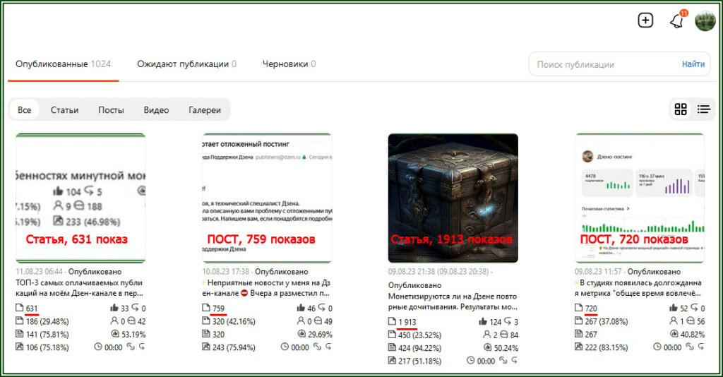Click the CTR icon beside 53.19%
Image resolution: width=723 pixels, height=377 pixels.
coord(115,334)
